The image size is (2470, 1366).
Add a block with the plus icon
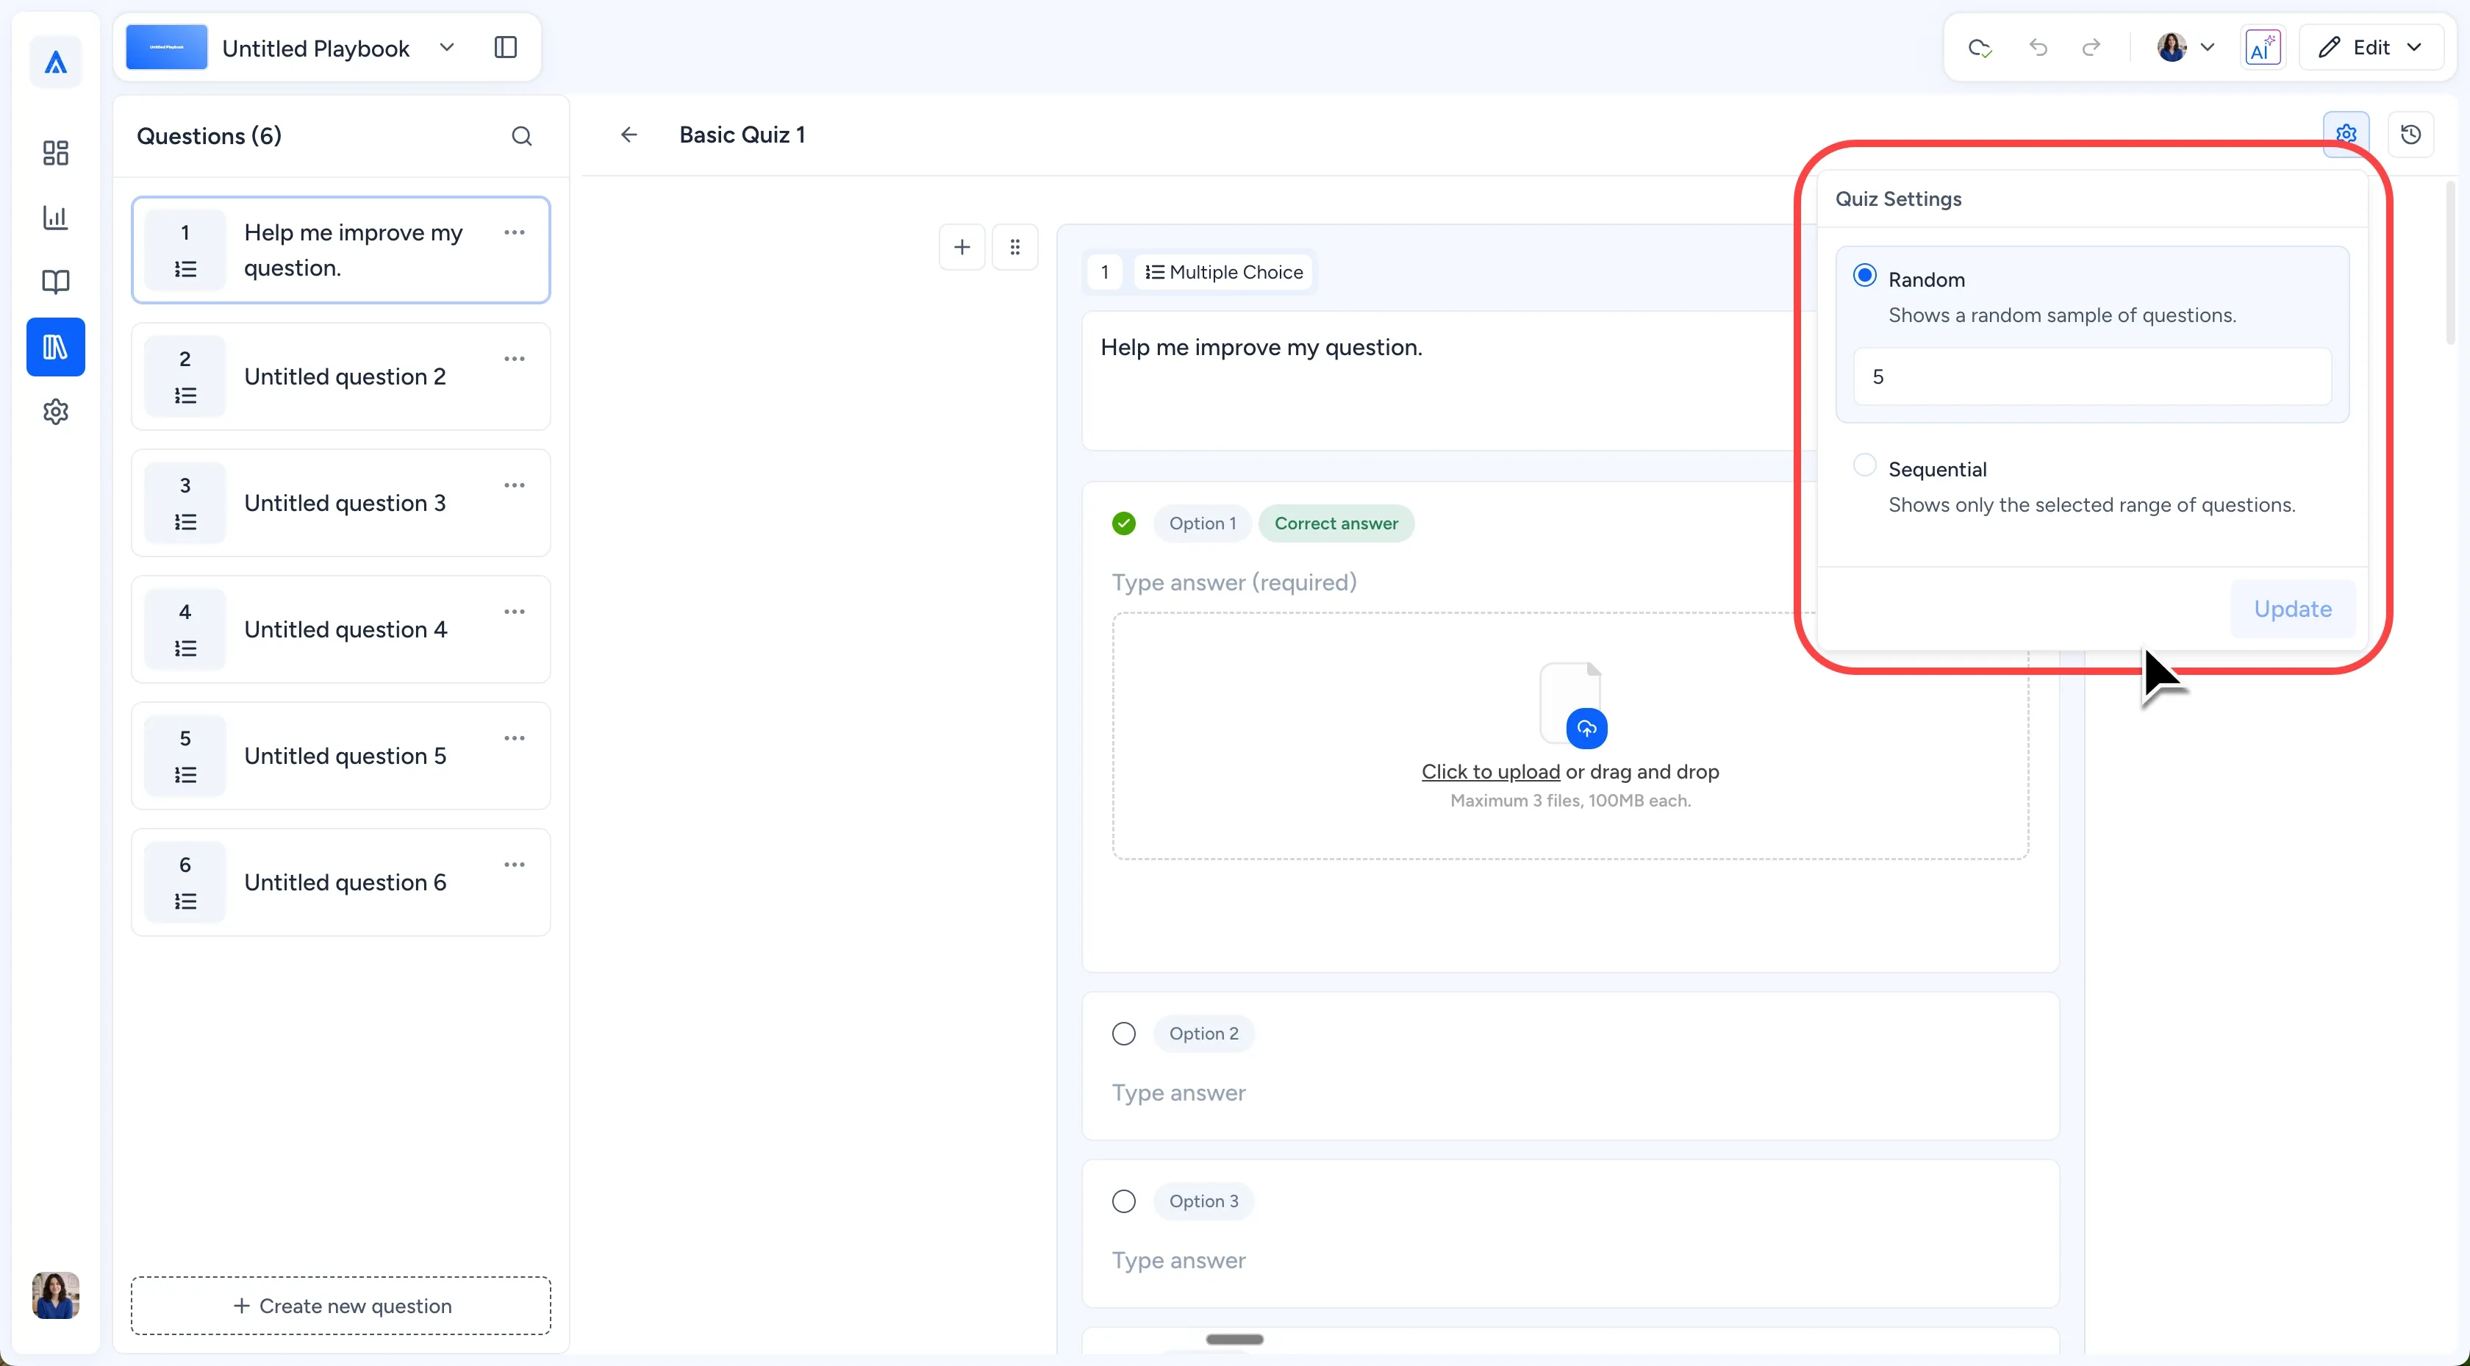click(962, 248)
